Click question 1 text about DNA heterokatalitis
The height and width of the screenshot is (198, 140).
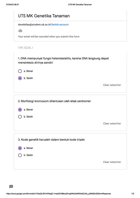(x=64, y=61)
